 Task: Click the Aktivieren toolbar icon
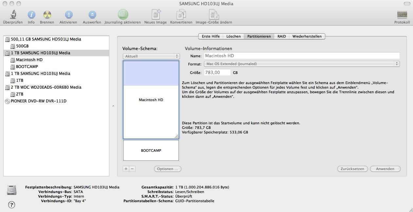pos(68,14)
